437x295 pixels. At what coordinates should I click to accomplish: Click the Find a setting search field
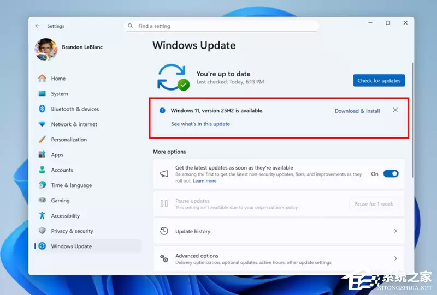coord(224,26)
